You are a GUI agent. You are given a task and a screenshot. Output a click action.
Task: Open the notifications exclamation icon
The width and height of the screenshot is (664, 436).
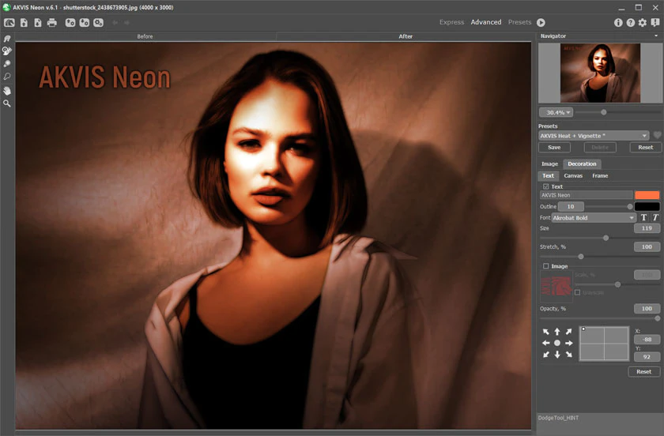(x=655, y=22)
